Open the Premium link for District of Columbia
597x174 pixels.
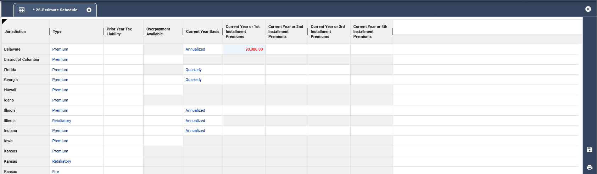(x=60, y=59)
